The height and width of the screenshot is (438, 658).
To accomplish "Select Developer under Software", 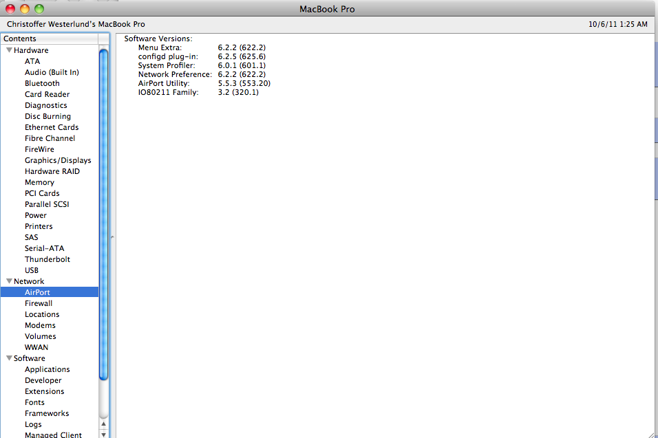I will coord(43,380).
